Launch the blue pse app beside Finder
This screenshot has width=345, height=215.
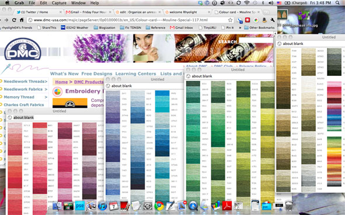tap(79, 206)
